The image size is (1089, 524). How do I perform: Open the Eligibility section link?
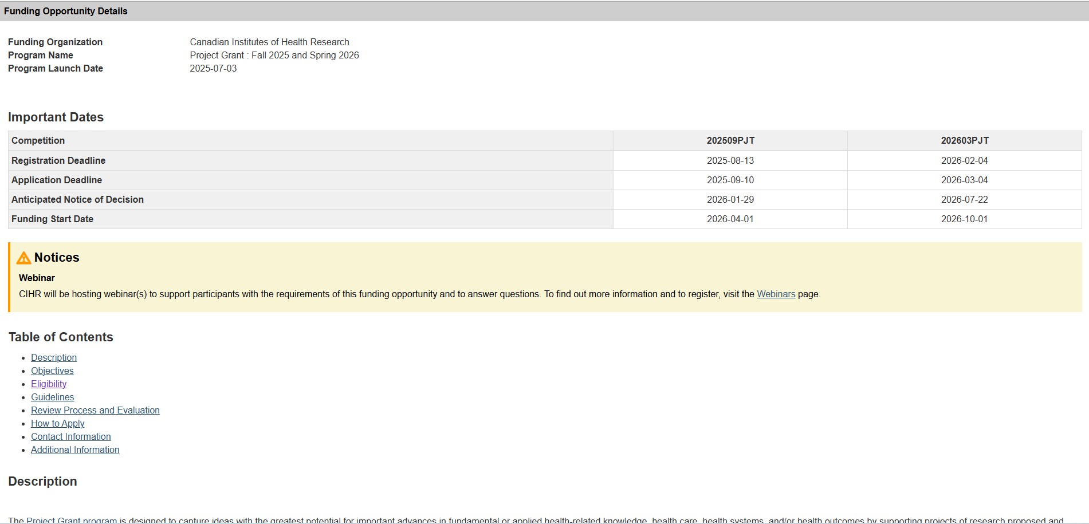49,384
